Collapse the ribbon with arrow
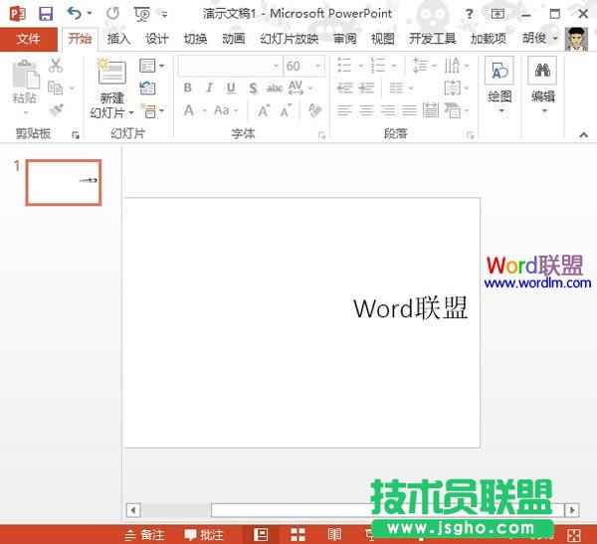This screenshot has width=597, height=544. click(583, 135)
